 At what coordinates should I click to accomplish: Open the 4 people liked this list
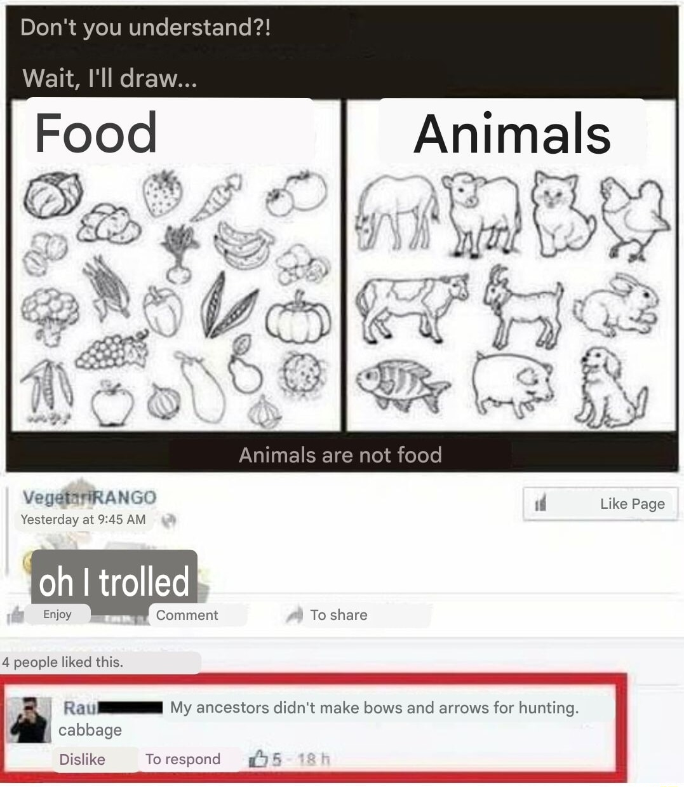[x=62, y=662]
